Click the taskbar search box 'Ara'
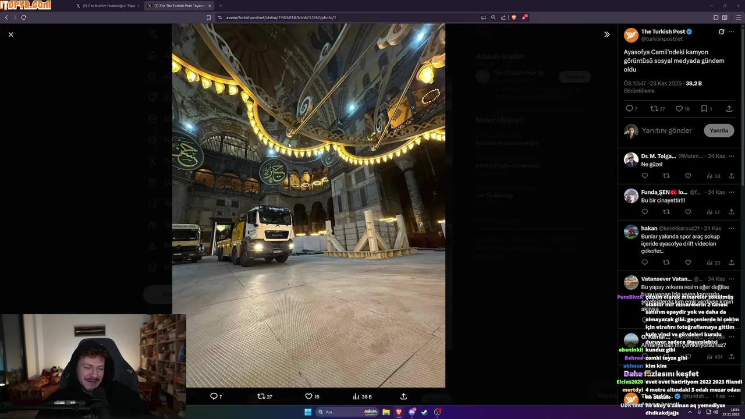This screenshot has height=419, width=745. [x=347, y=412]
